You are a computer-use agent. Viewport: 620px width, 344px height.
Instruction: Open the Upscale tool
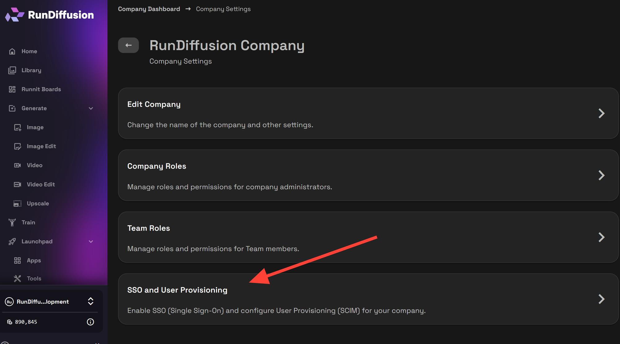tap(38, 203)
